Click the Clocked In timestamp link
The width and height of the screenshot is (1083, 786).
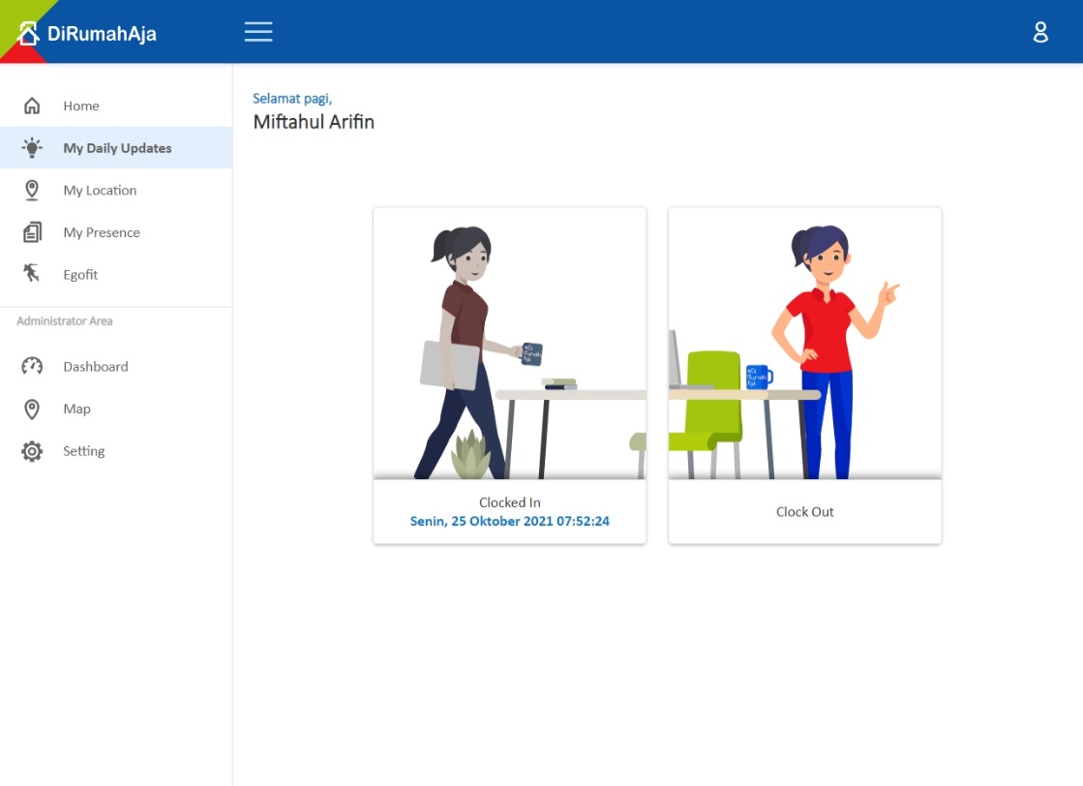coord(509,521)
